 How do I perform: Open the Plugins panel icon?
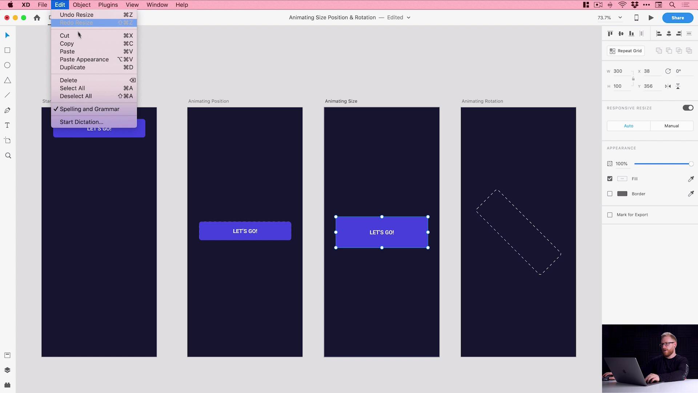click(x=7, y=385)
